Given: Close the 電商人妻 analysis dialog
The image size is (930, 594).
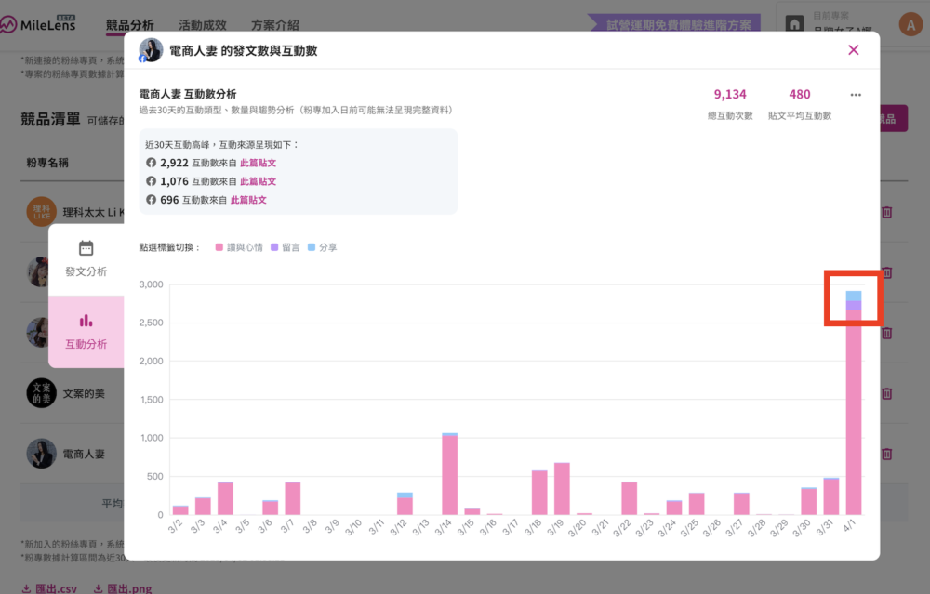Looking at the screenshot, I should [x=853, y=50].
